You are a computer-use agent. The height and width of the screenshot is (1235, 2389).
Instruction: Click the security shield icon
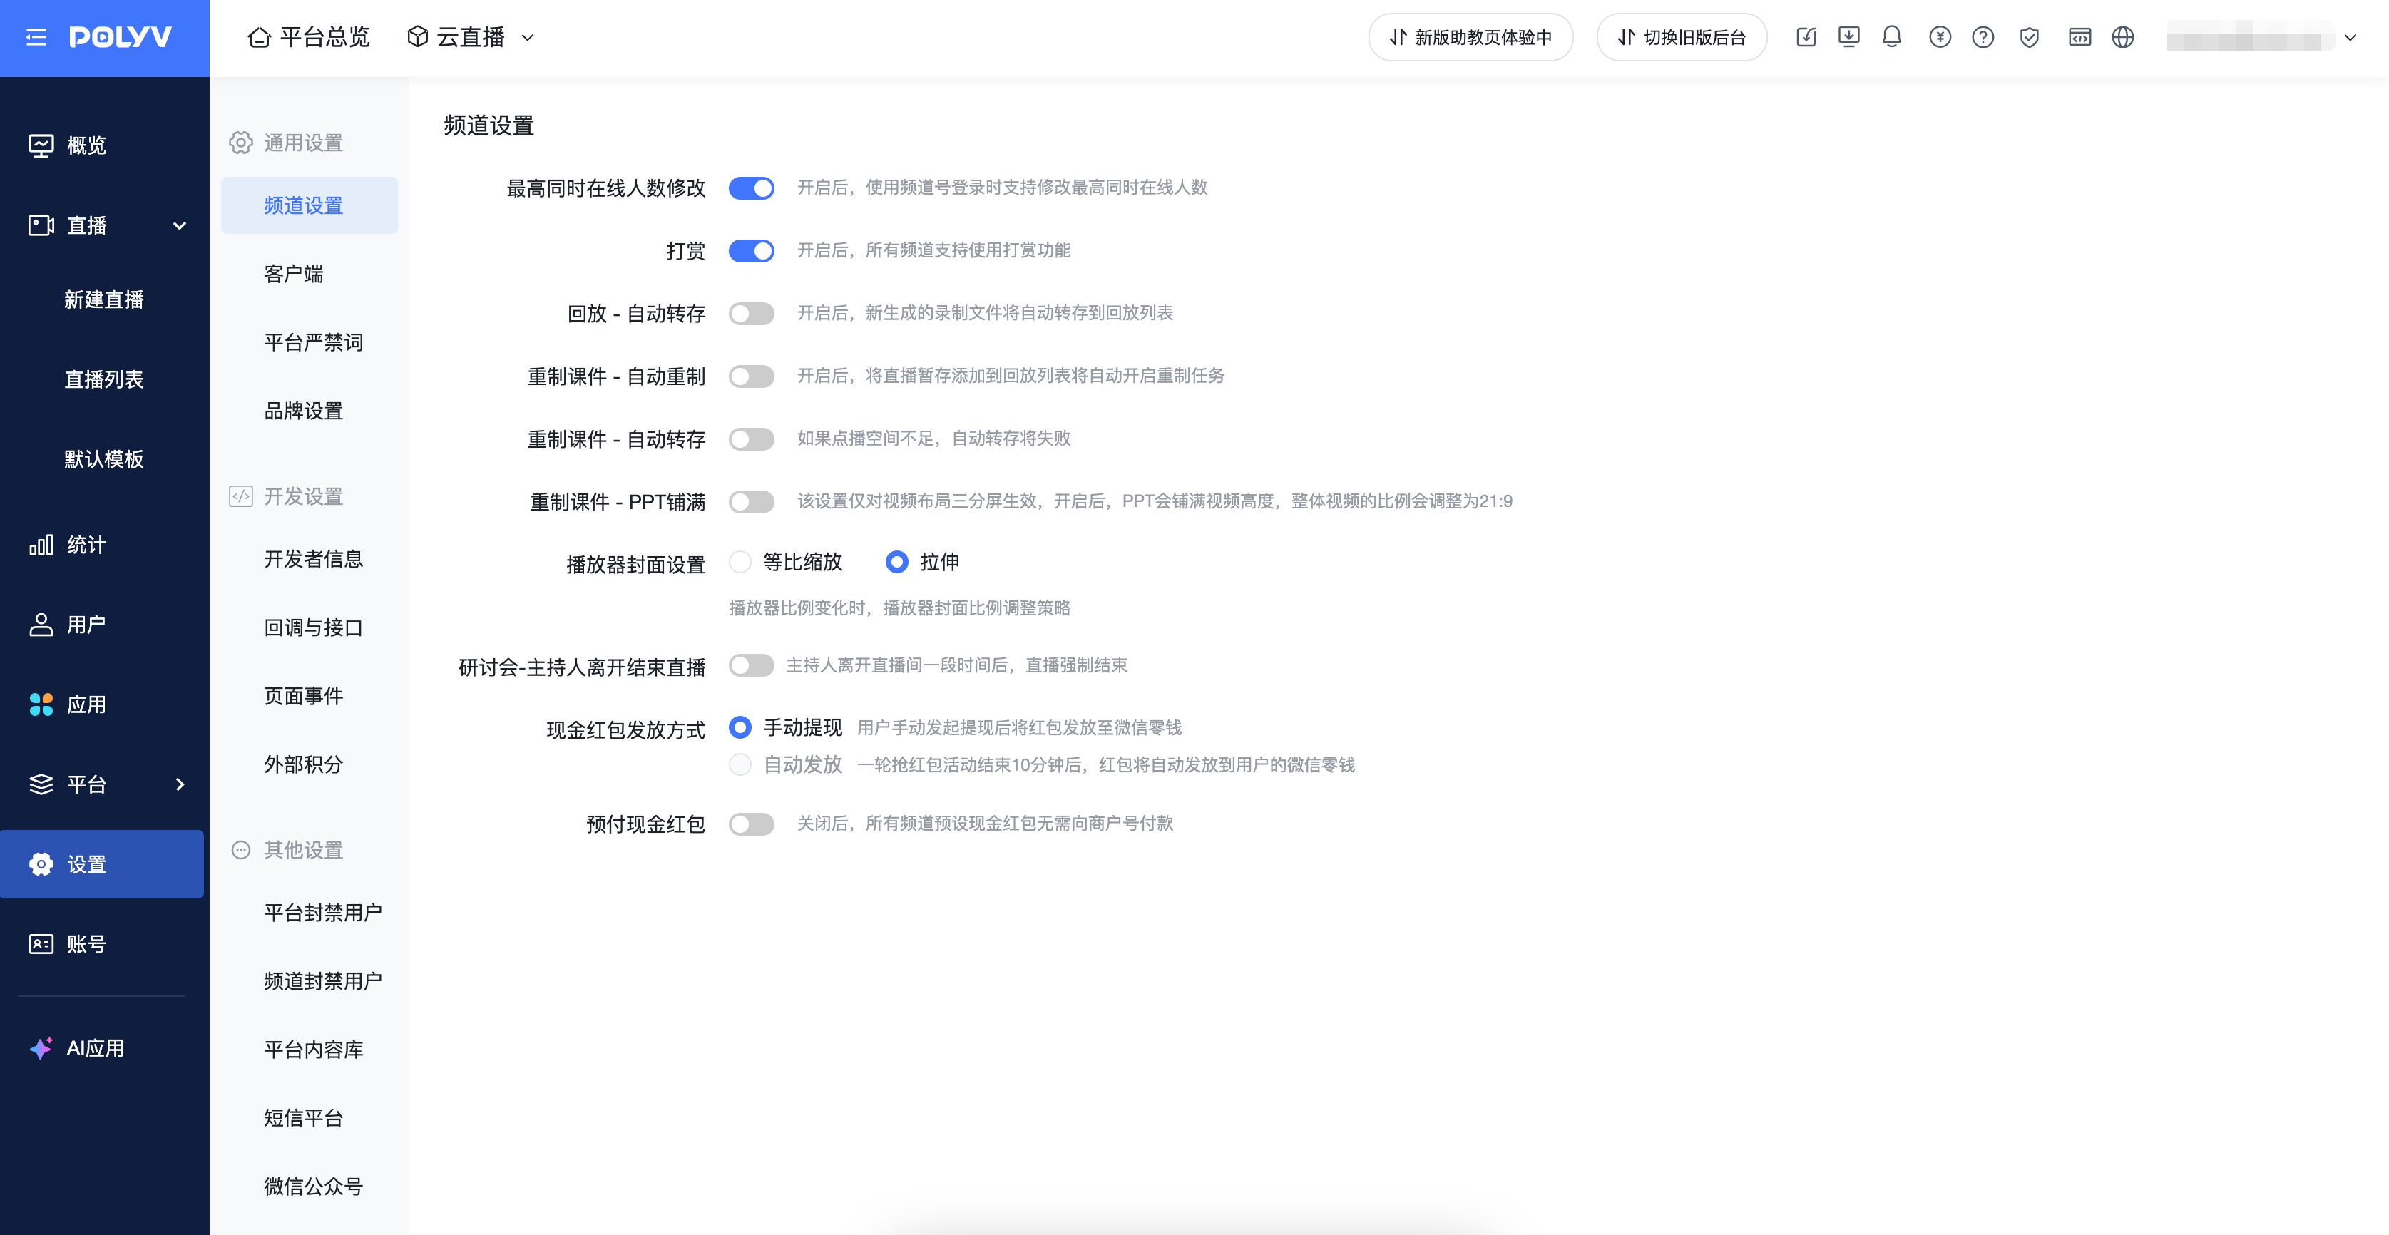2029,37
